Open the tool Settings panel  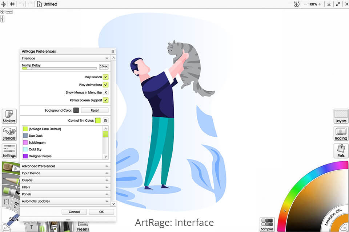pyautogui.click(x=9, y=151)
